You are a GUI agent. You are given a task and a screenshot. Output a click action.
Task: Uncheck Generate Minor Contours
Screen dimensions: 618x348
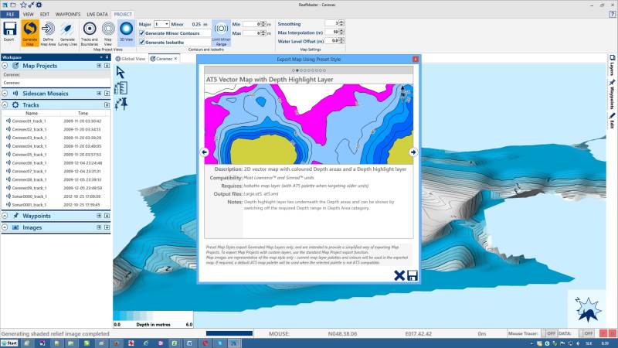pyautogui.click(x=141, y=32)
